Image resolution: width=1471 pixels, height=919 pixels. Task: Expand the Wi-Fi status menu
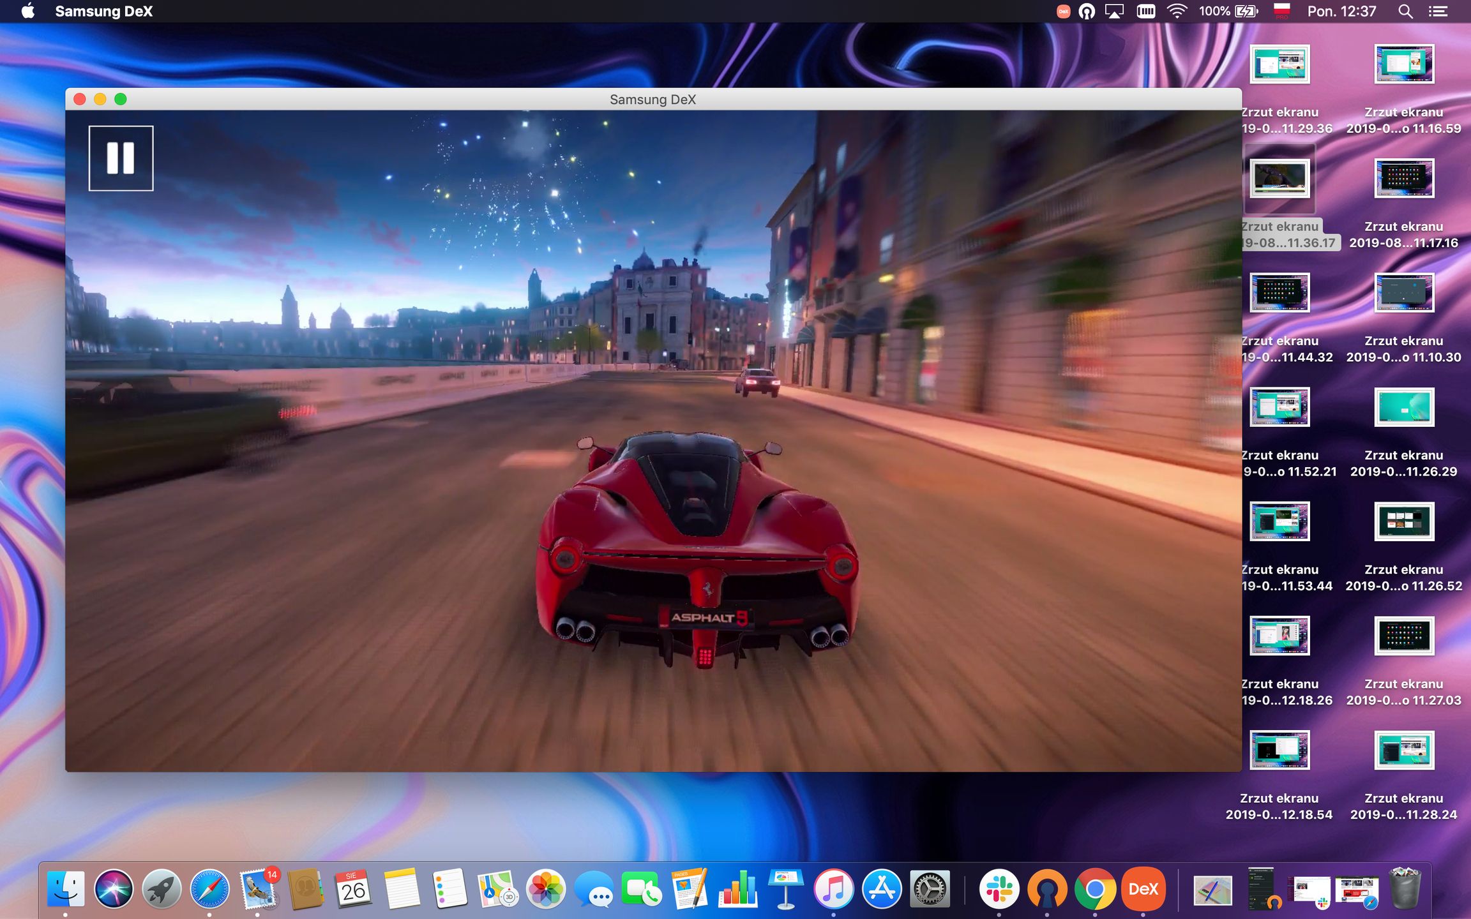click(1176, 11)
